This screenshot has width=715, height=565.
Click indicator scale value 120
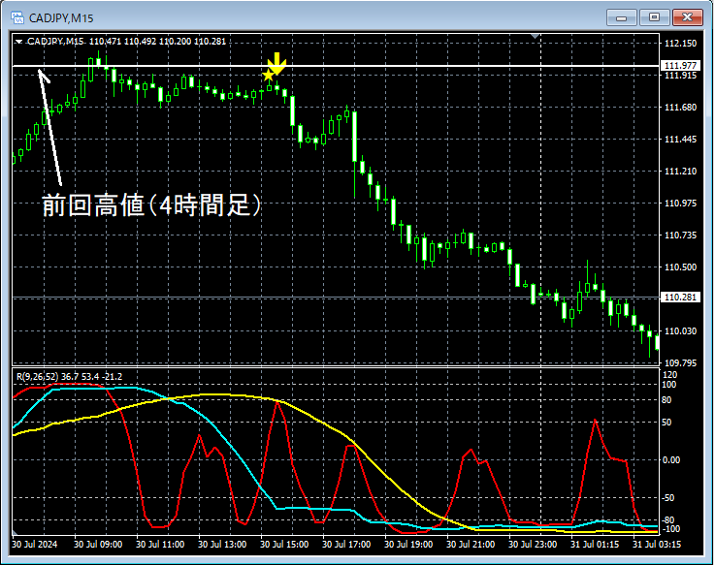click(x=669, y=375)
